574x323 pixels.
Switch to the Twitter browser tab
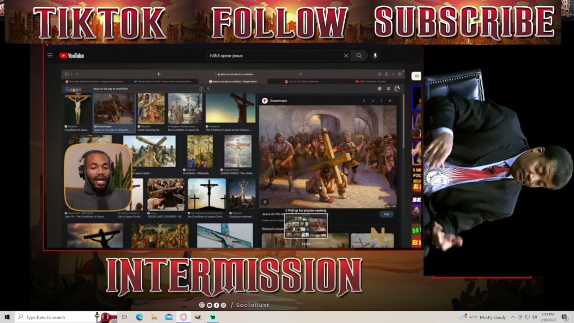pyautogui.click(x=165, y=82)
